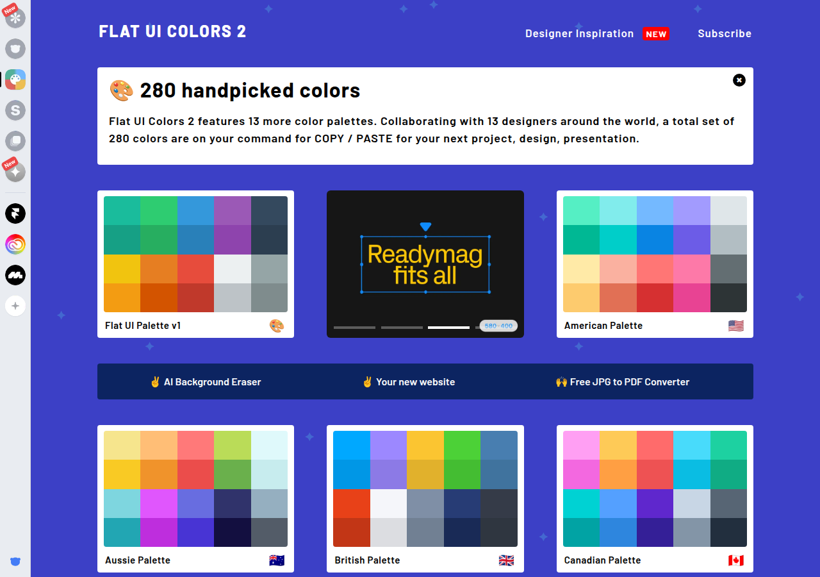Open the Free JPG to PDF Converter link

tap(622, 381)
